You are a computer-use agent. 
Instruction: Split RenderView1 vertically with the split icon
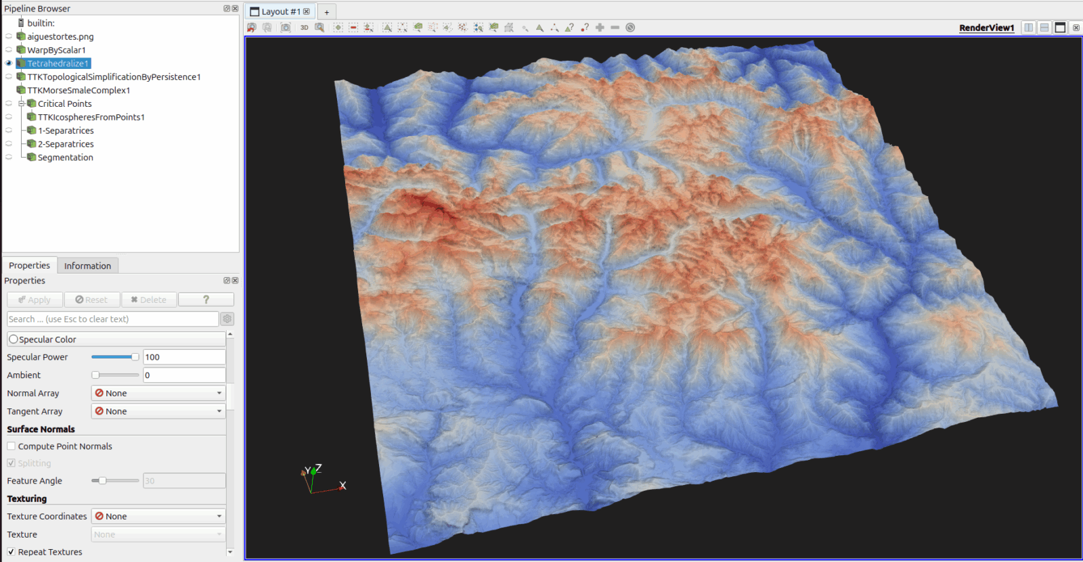click(x=1044, y=28)
